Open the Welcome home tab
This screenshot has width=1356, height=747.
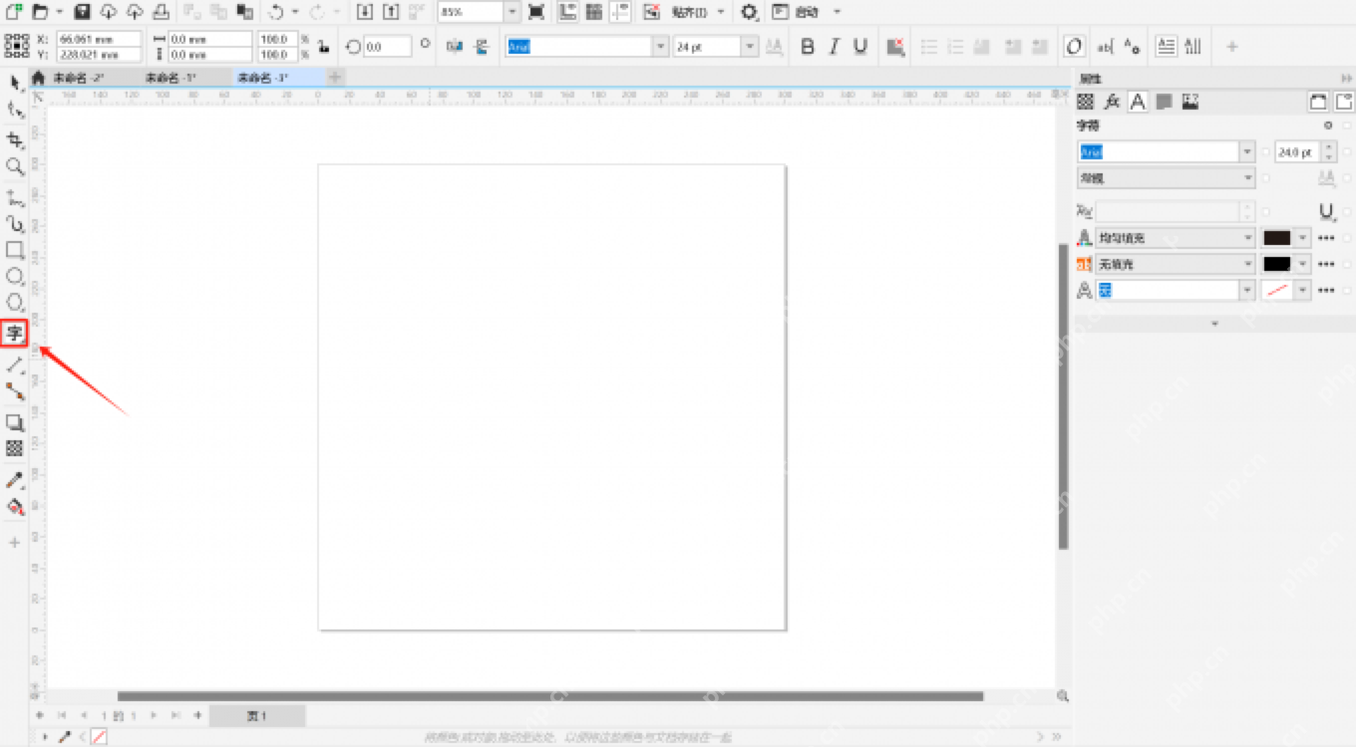click(38, 77)
